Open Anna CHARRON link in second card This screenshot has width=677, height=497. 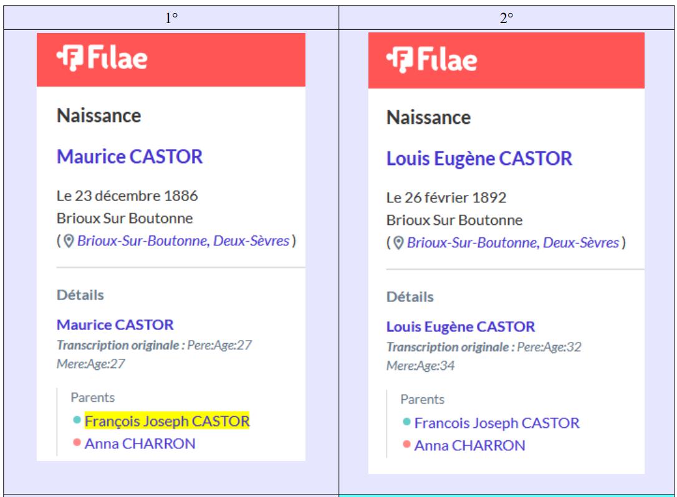pos(470,446)
